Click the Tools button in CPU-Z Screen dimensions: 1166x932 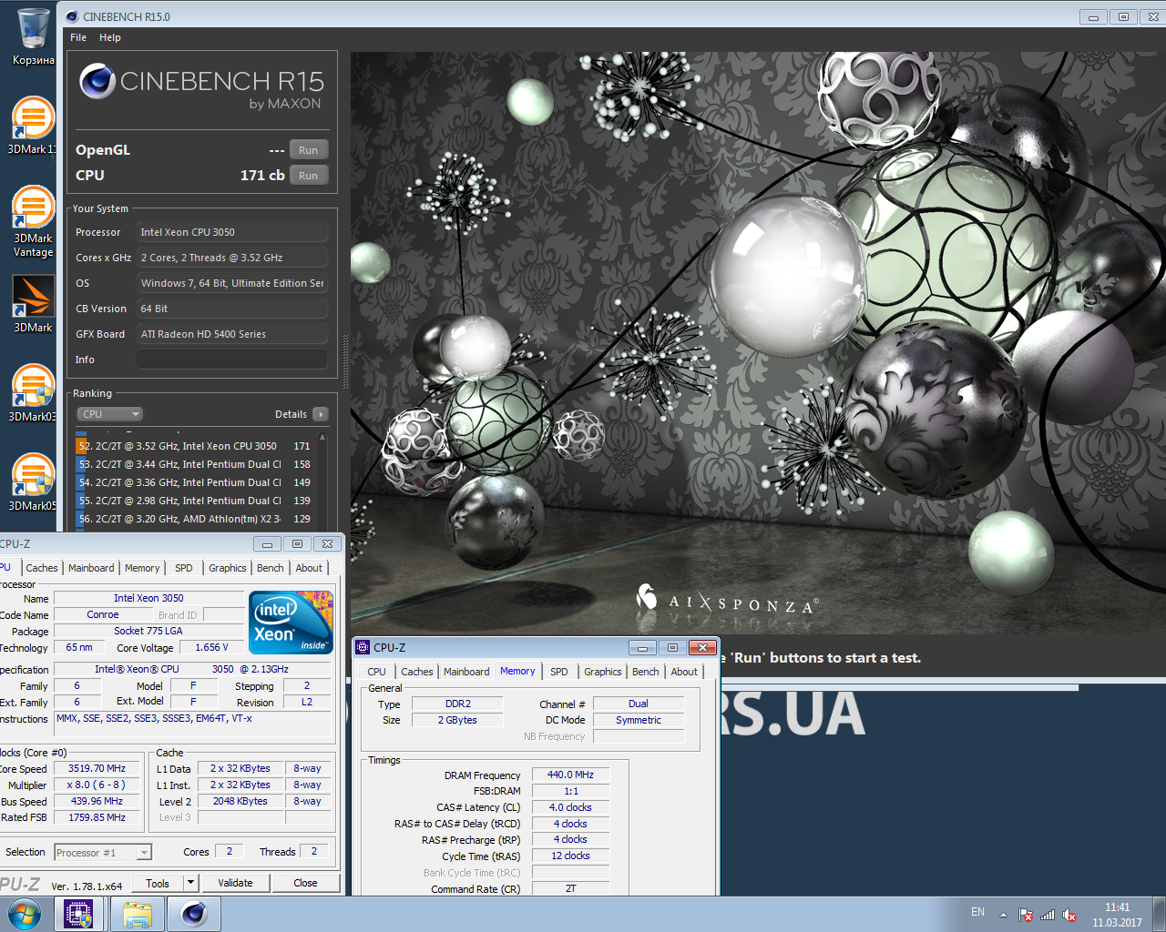point(158,883)
